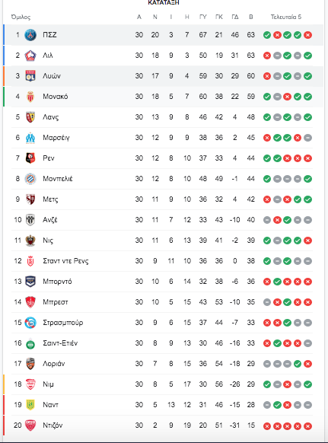Screen dimensions: 328x443
Task: Click the ΓΔ goal difference column header
Action: [234, 17]
